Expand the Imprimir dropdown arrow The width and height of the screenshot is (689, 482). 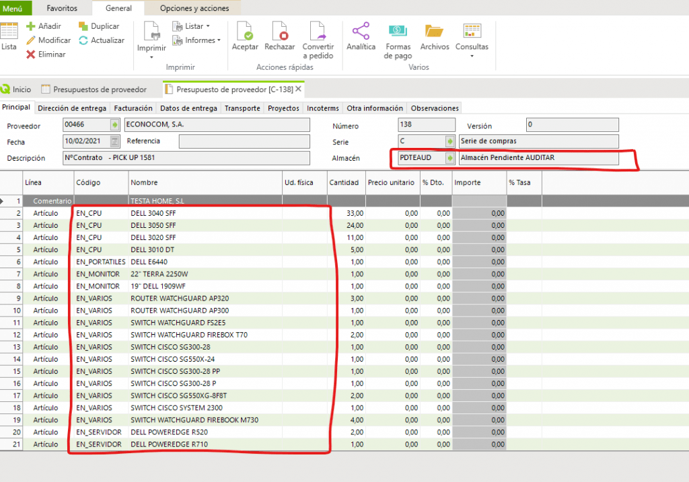(x=151, y=57)
